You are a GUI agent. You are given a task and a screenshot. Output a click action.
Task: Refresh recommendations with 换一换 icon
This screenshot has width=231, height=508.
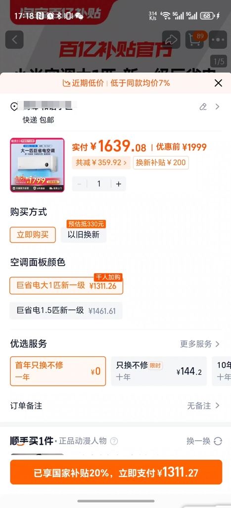(218, 441)
